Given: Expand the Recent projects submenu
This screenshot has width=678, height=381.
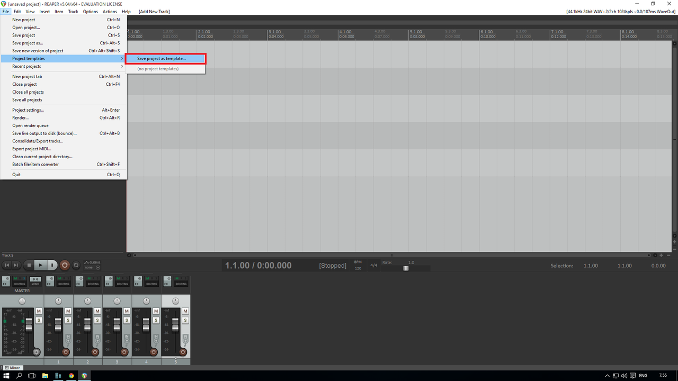Looking at the screenshot, I should click(x=64, y=66).
